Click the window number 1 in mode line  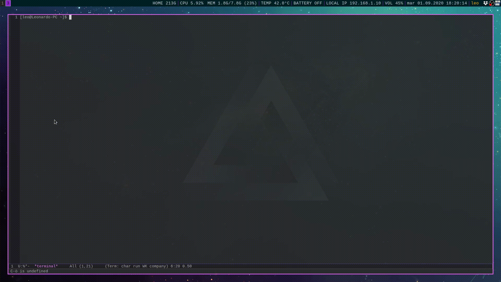[x=12, y=266]
